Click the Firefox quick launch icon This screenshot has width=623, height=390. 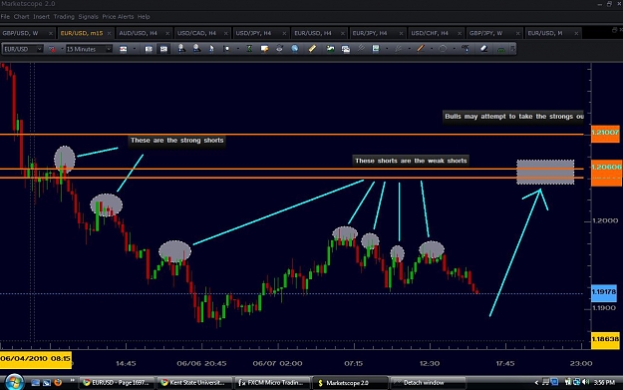(x=58, y=382)
